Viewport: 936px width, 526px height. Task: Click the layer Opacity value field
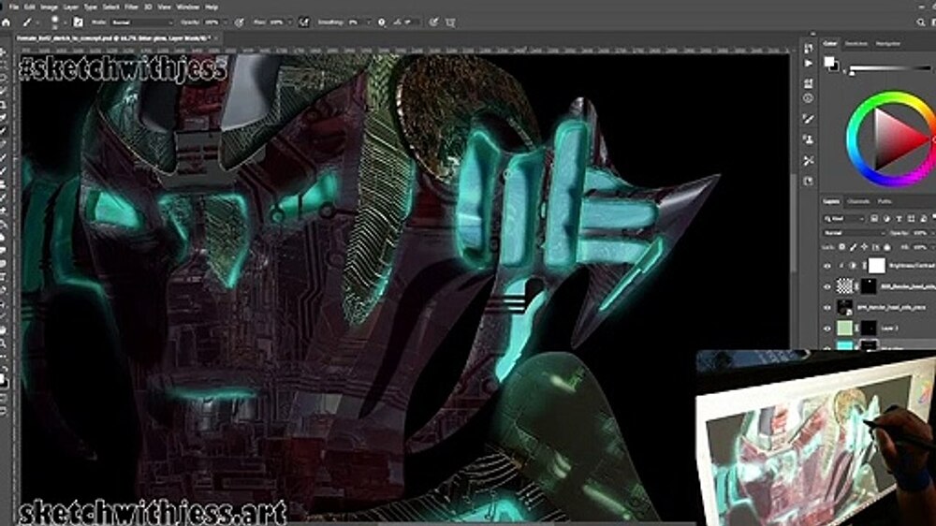pos(921,233)
